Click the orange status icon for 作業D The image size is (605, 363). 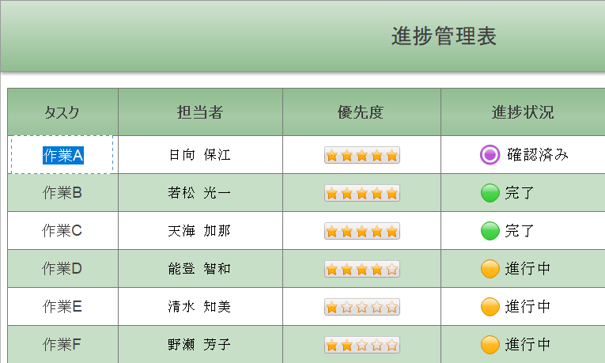490,269
